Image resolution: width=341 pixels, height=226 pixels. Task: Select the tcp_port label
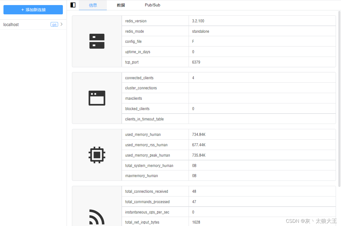pos(132,62)
